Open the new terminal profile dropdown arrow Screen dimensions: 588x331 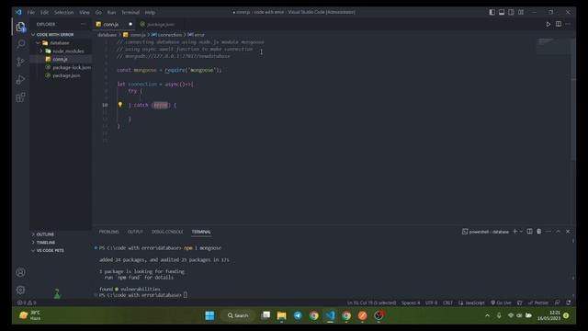521,232
